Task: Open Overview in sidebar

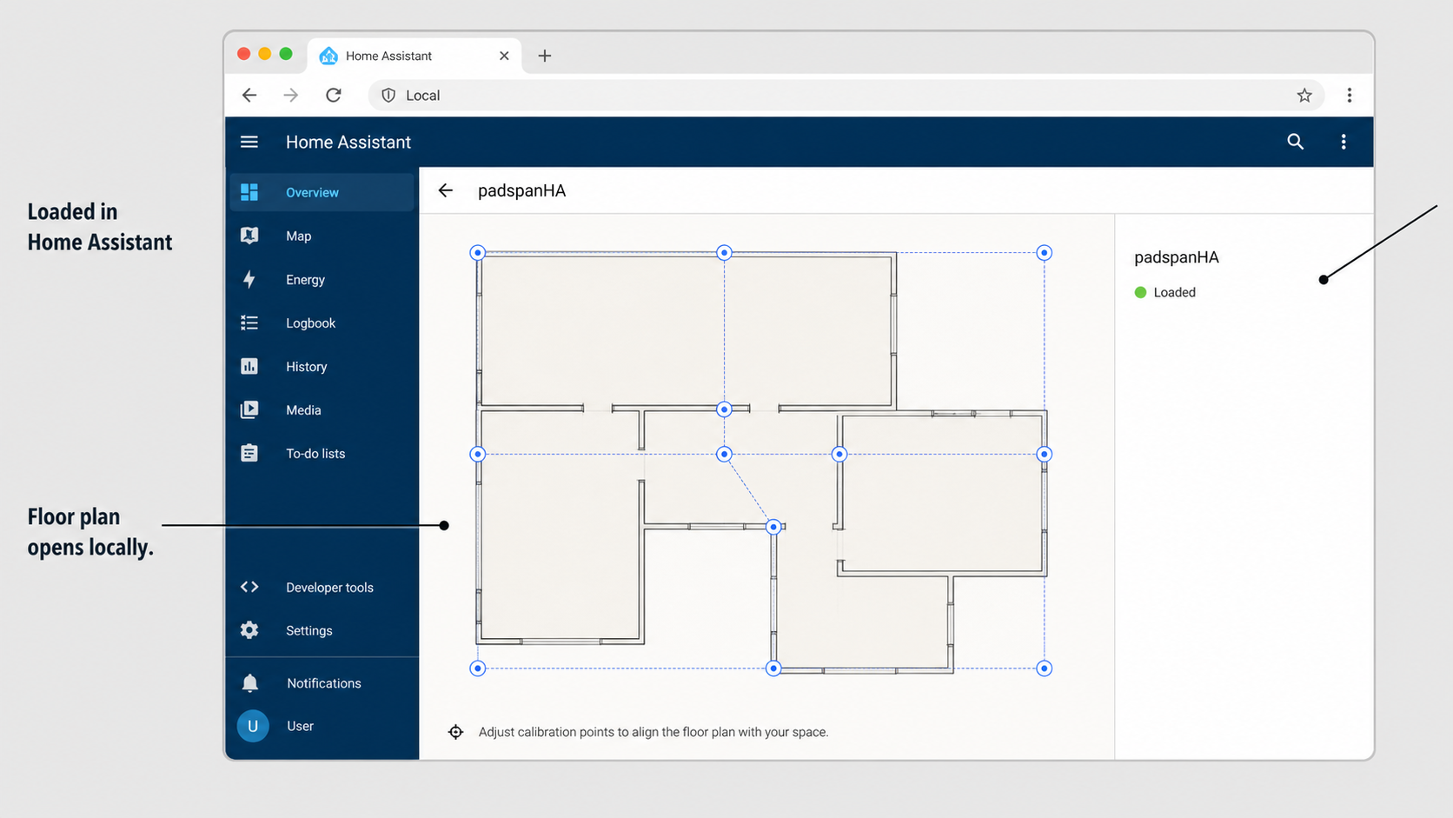Action: [x=322, y=192]
